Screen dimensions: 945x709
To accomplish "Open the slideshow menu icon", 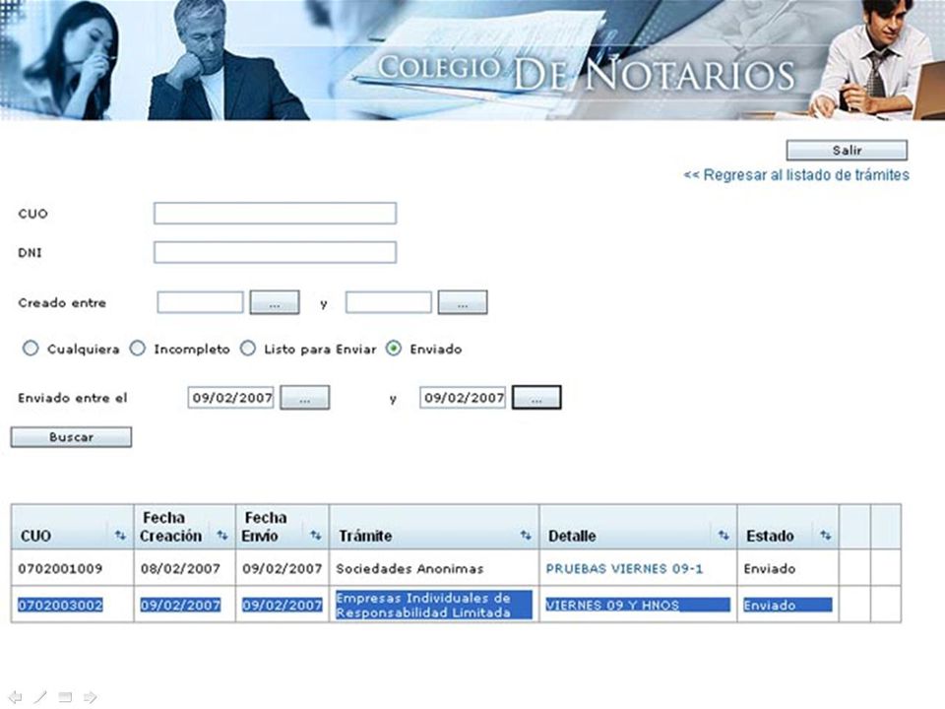I will pyautogui.click(x=65, y=697).
